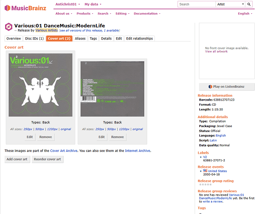256x214 pixels.
Task: Click the MusicBrainz logo
Action: click(x=26, y=8)
